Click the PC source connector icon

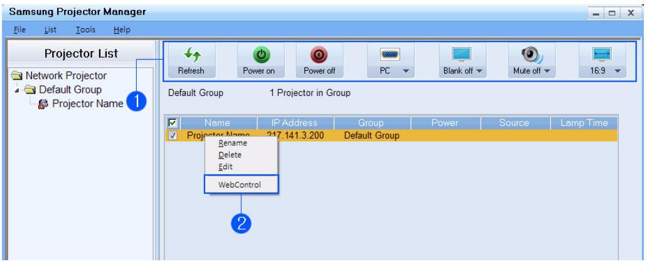[x=390, y=54]
